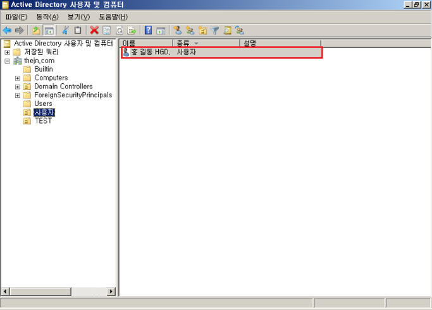432x310 pixels.
Task: Open the 파일(F) menu
Action: click(16, 17)
